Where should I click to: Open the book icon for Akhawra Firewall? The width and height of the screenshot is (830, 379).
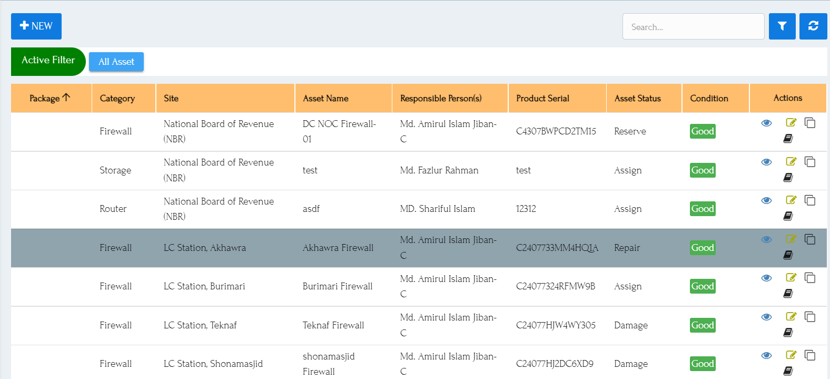click(x=788, y=255)
